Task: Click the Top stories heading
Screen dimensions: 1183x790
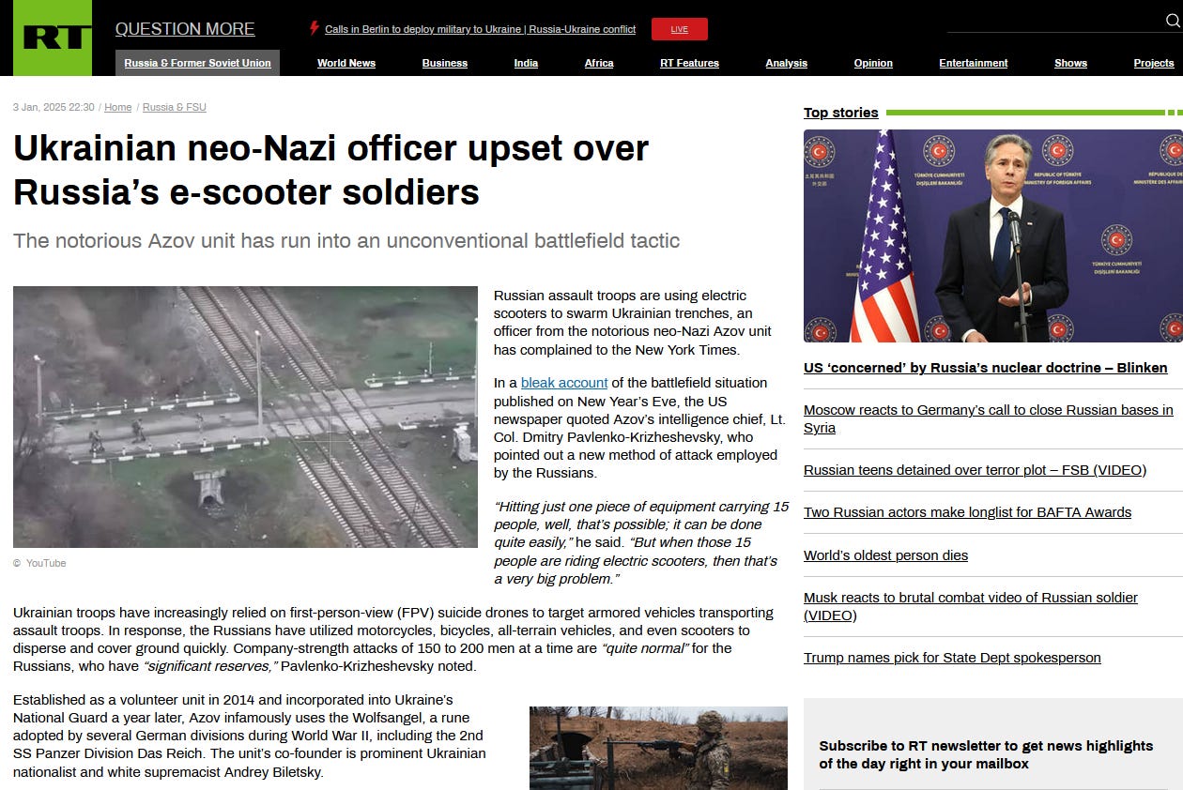Action: pyautogui.click(x=841, y=113)
